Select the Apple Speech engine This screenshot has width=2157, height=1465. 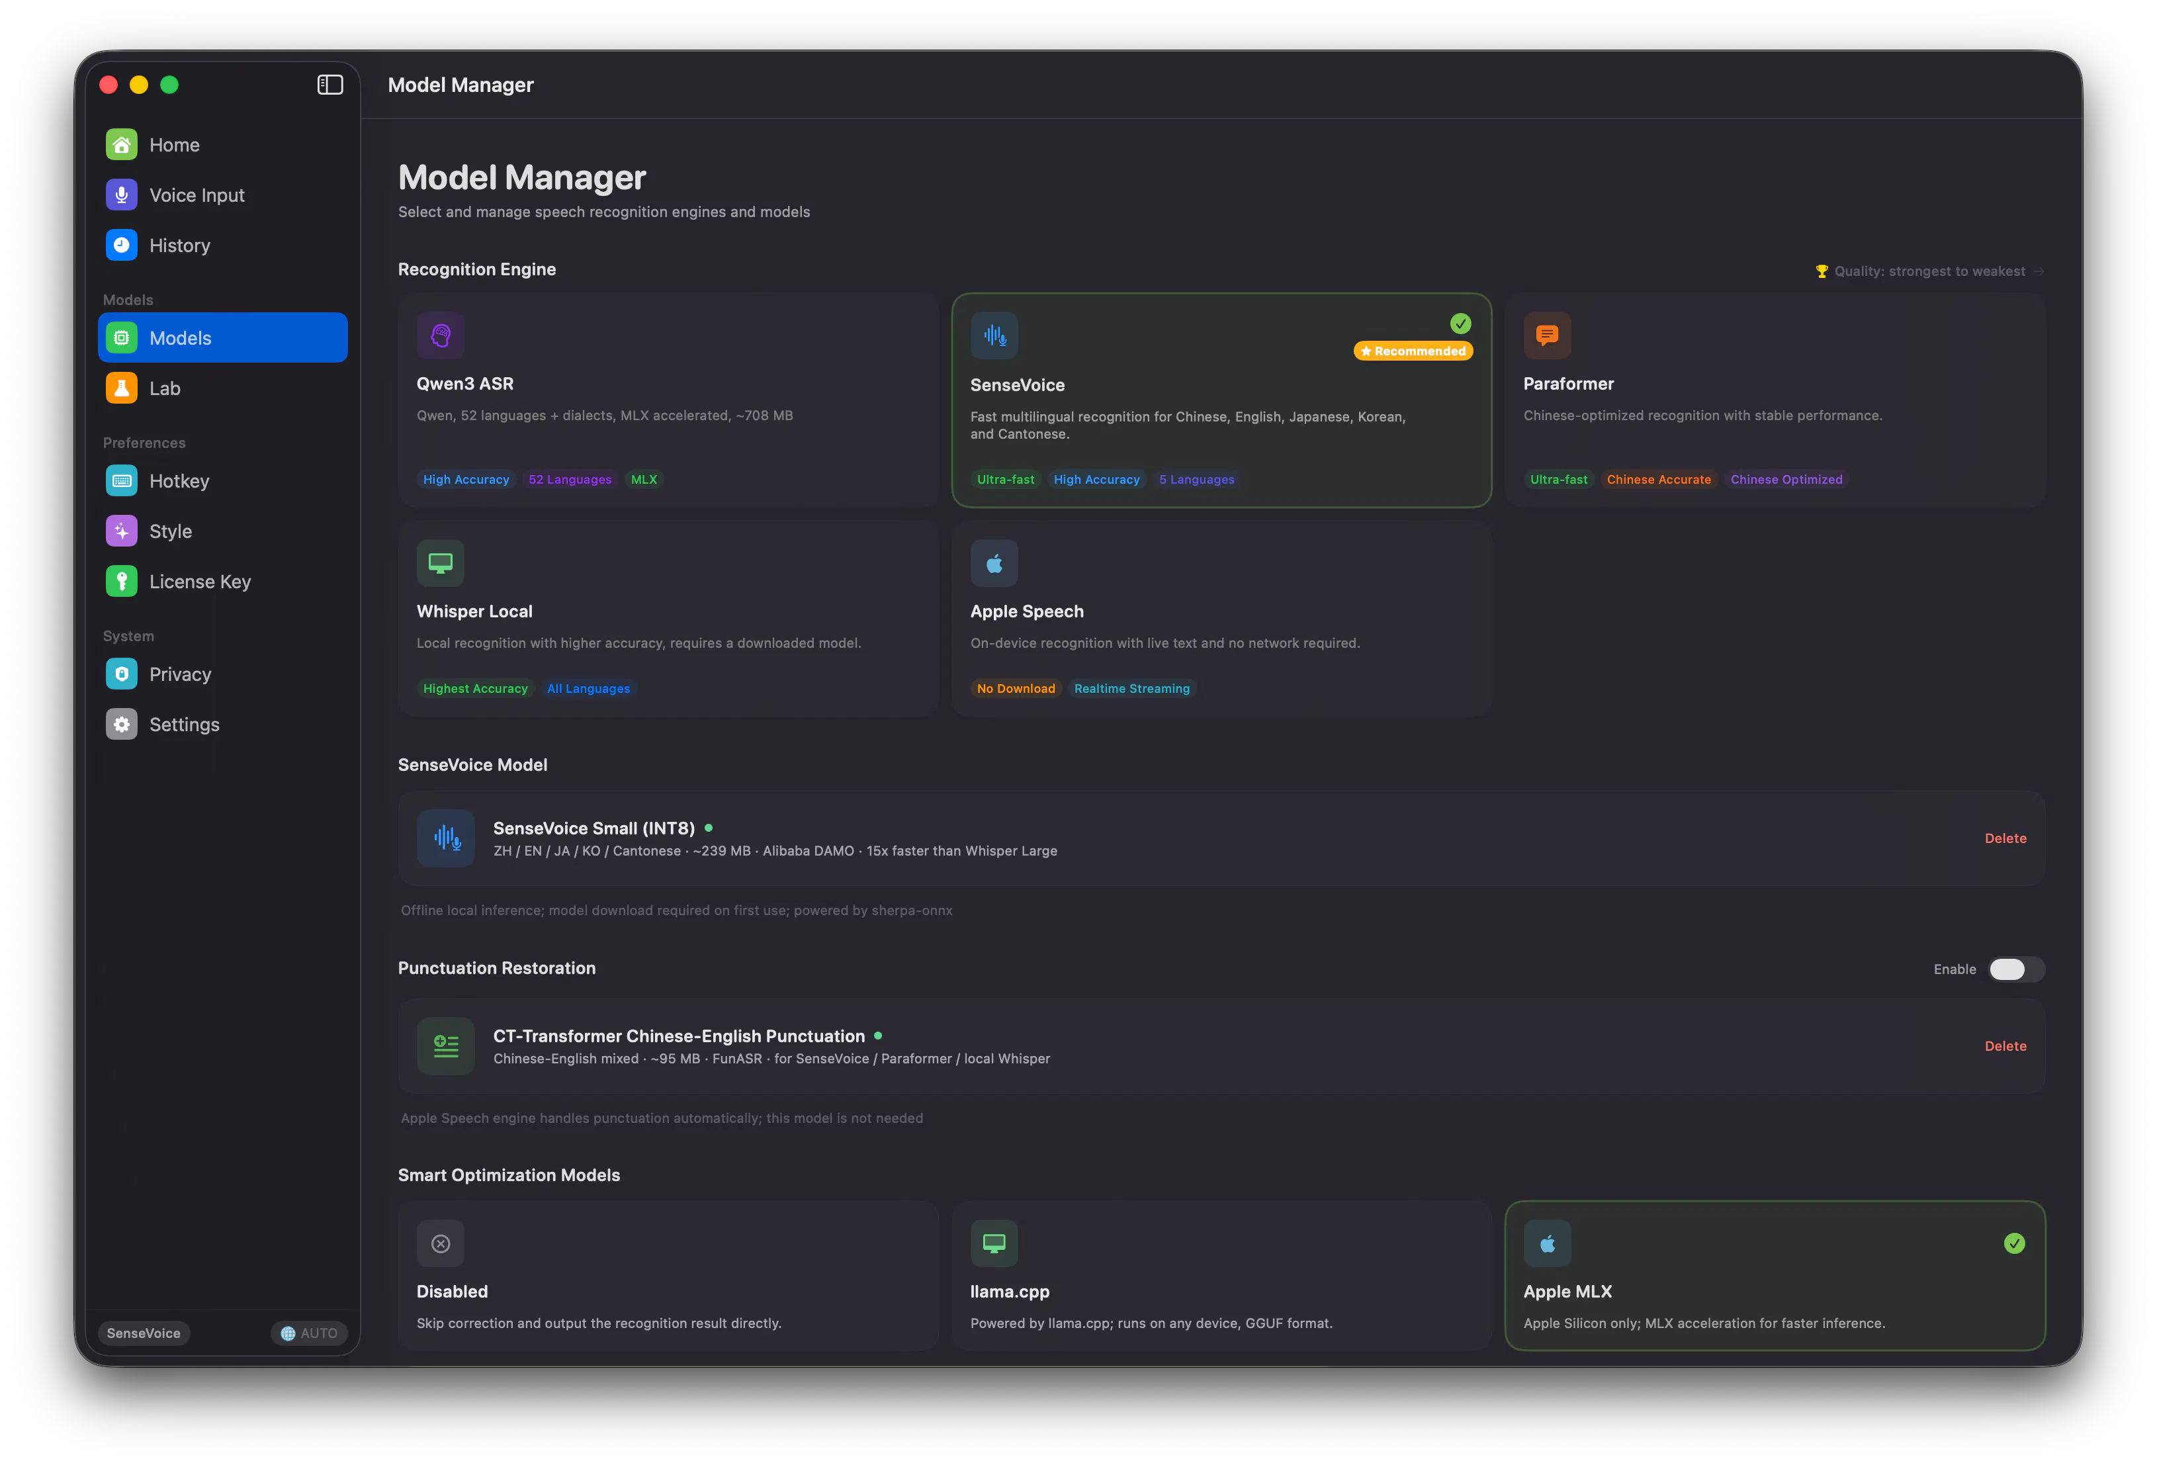[1221, 618]
